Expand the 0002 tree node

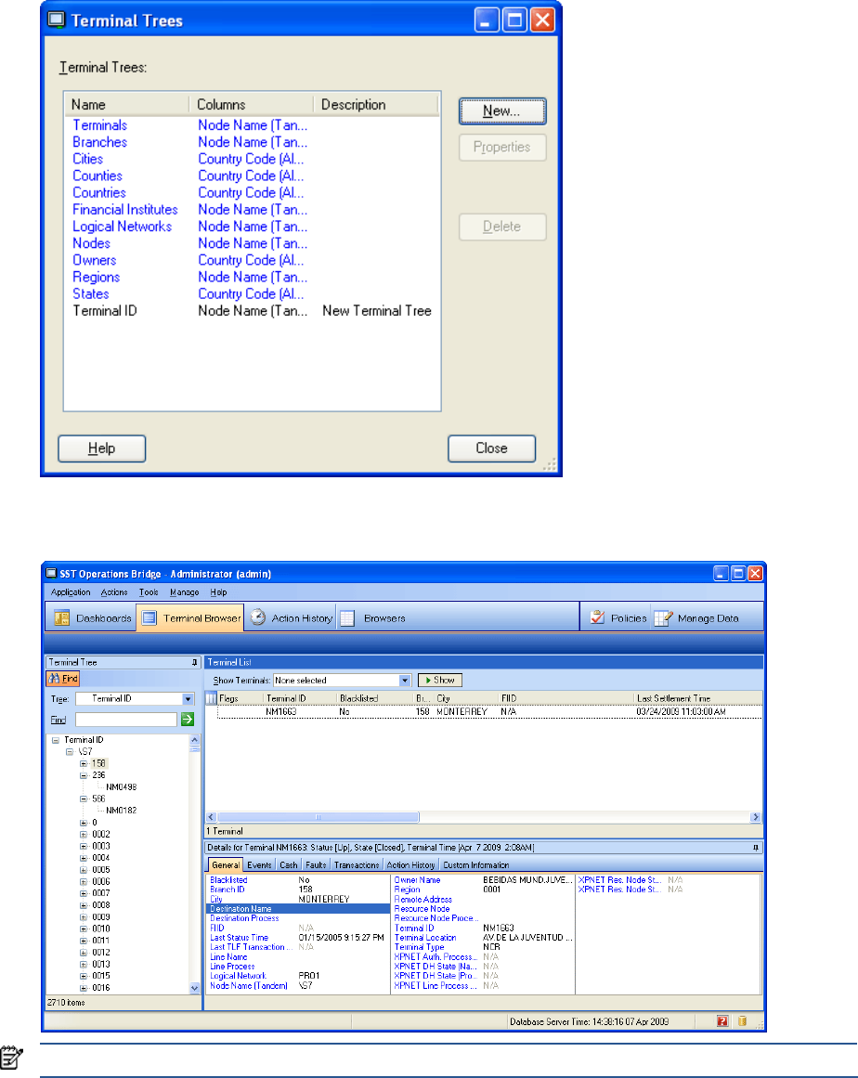(x=84, y=835)
